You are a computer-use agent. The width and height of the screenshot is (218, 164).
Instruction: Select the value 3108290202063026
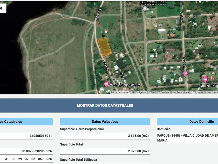click(x=37, y=151)
